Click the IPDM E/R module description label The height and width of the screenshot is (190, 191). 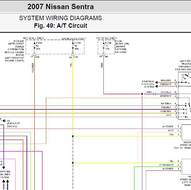[x=14, y=51]
